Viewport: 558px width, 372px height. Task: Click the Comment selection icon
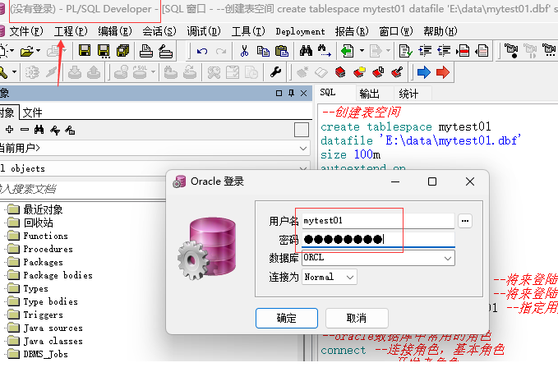pos(463,51)
